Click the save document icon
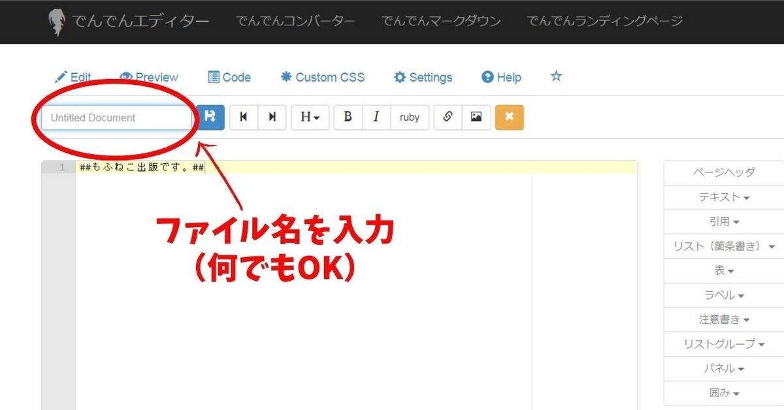 click(210, 118)
